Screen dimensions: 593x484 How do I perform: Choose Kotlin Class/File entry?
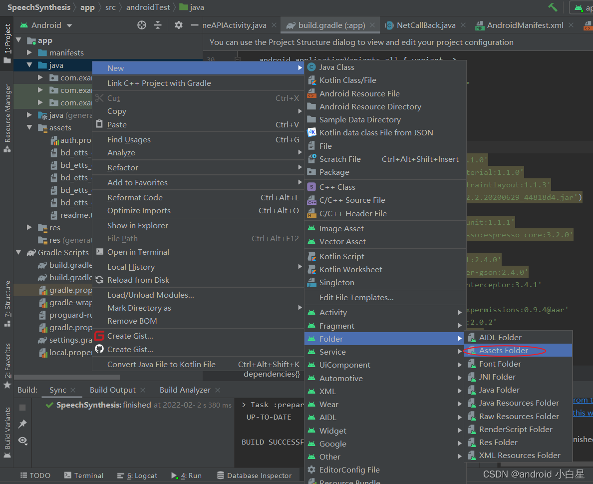[385, 80]
